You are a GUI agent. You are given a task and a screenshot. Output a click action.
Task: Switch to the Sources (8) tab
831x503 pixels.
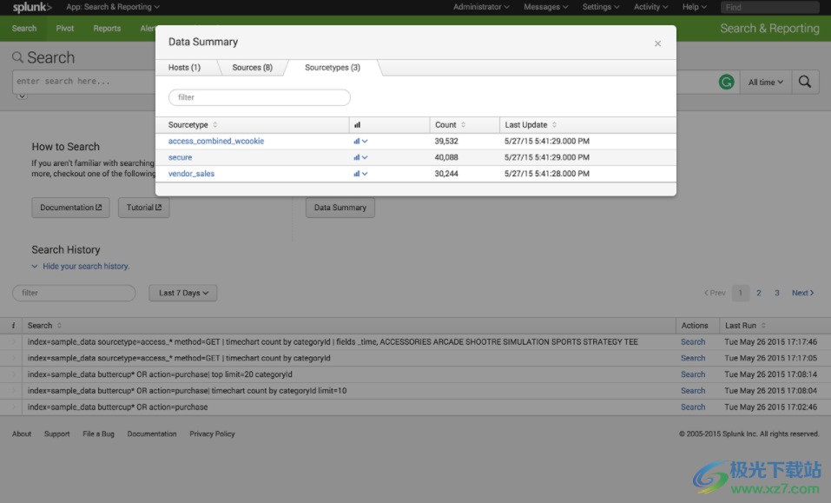pyautogui.click(x=253, y=68)
